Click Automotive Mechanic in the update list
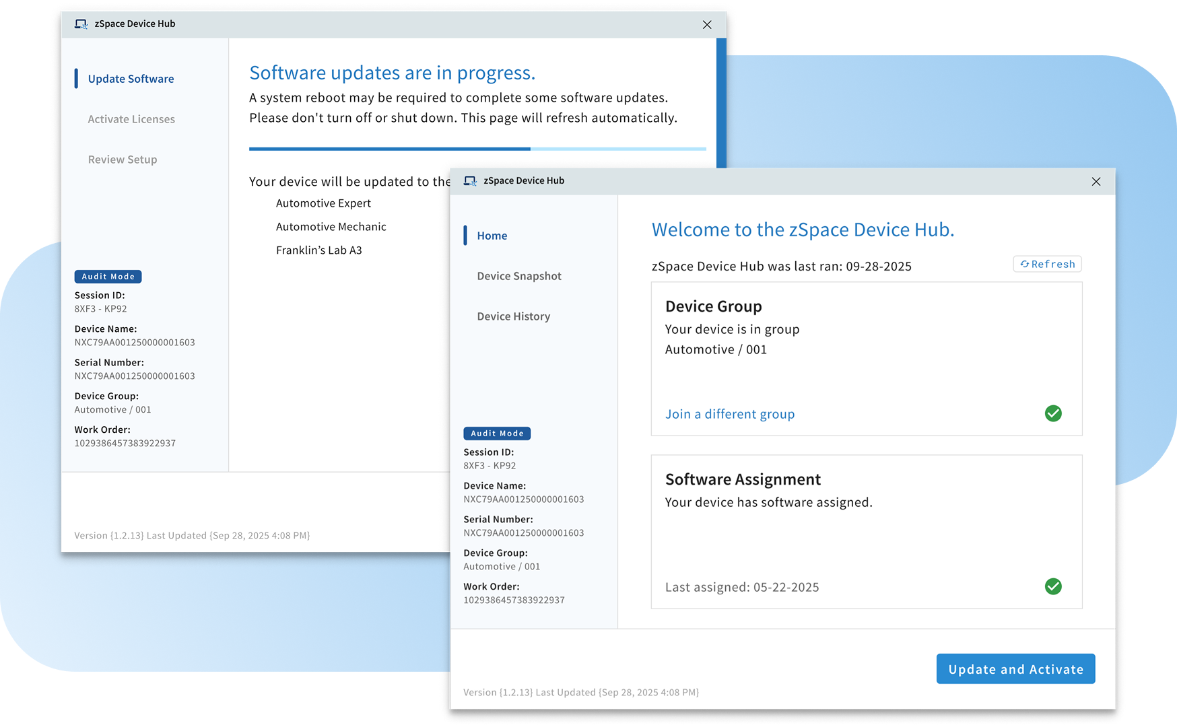 point(331,227)
